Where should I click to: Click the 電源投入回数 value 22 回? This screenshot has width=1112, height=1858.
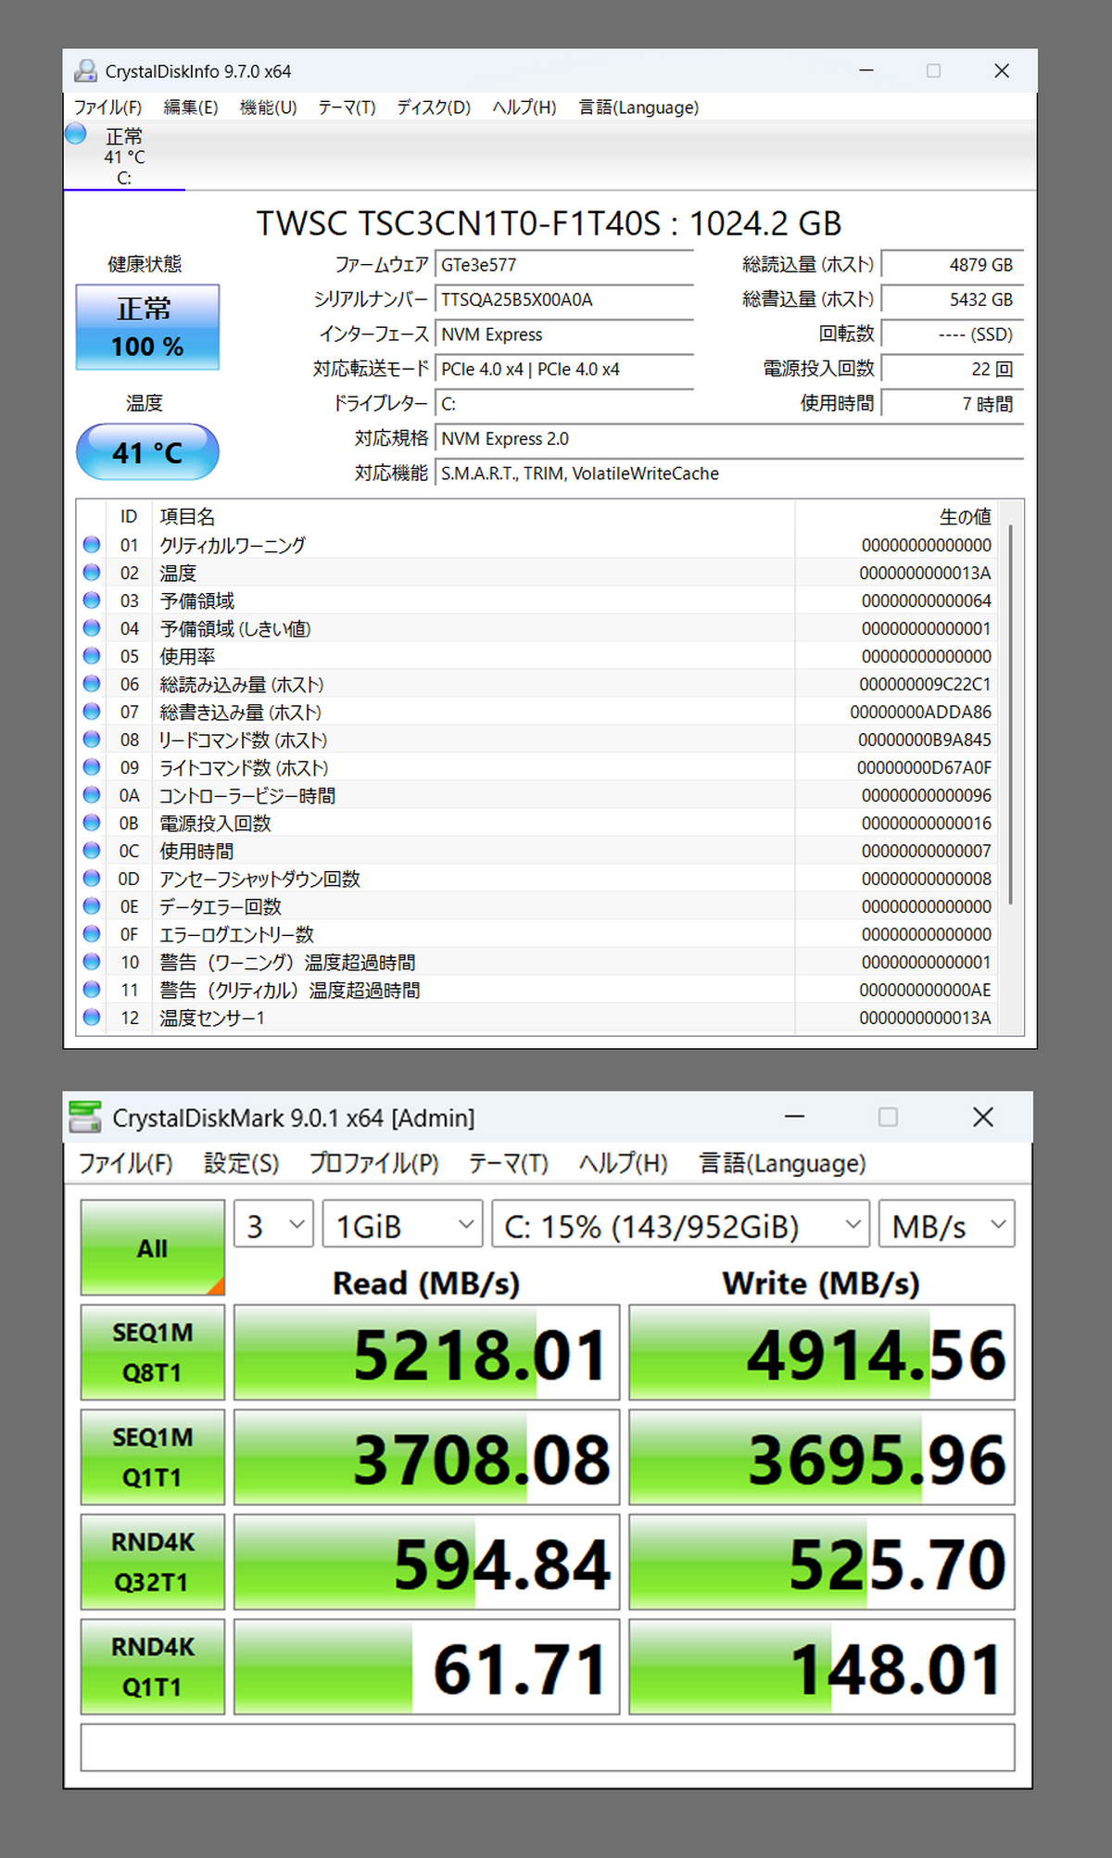[953, 369]
